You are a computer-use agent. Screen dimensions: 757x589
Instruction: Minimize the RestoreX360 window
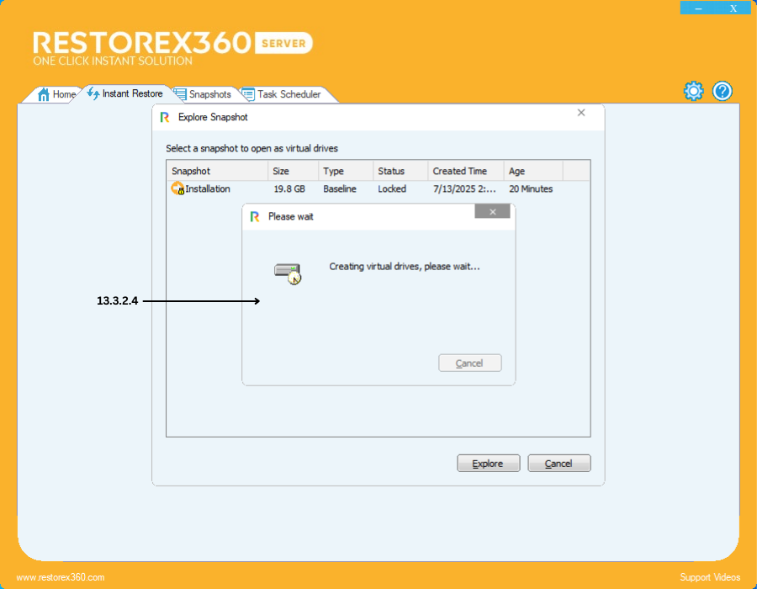(x=698, y=8)
